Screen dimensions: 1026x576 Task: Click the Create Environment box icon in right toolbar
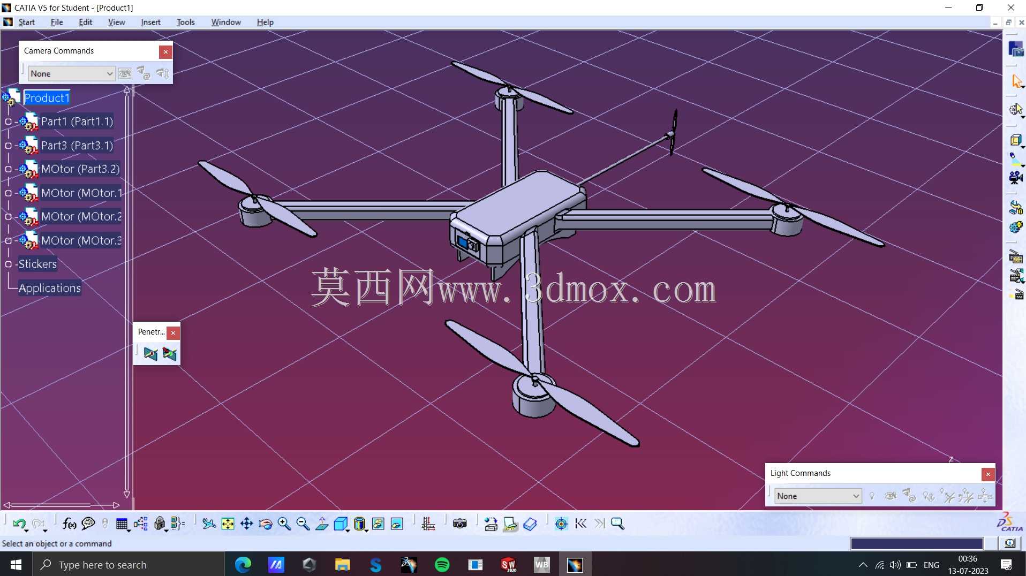tap(1016, 140)
